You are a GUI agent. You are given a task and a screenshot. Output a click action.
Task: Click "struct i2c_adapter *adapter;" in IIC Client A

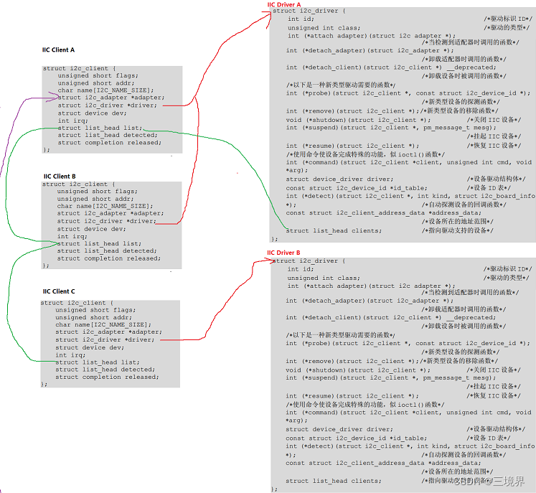tap(111, 98)
